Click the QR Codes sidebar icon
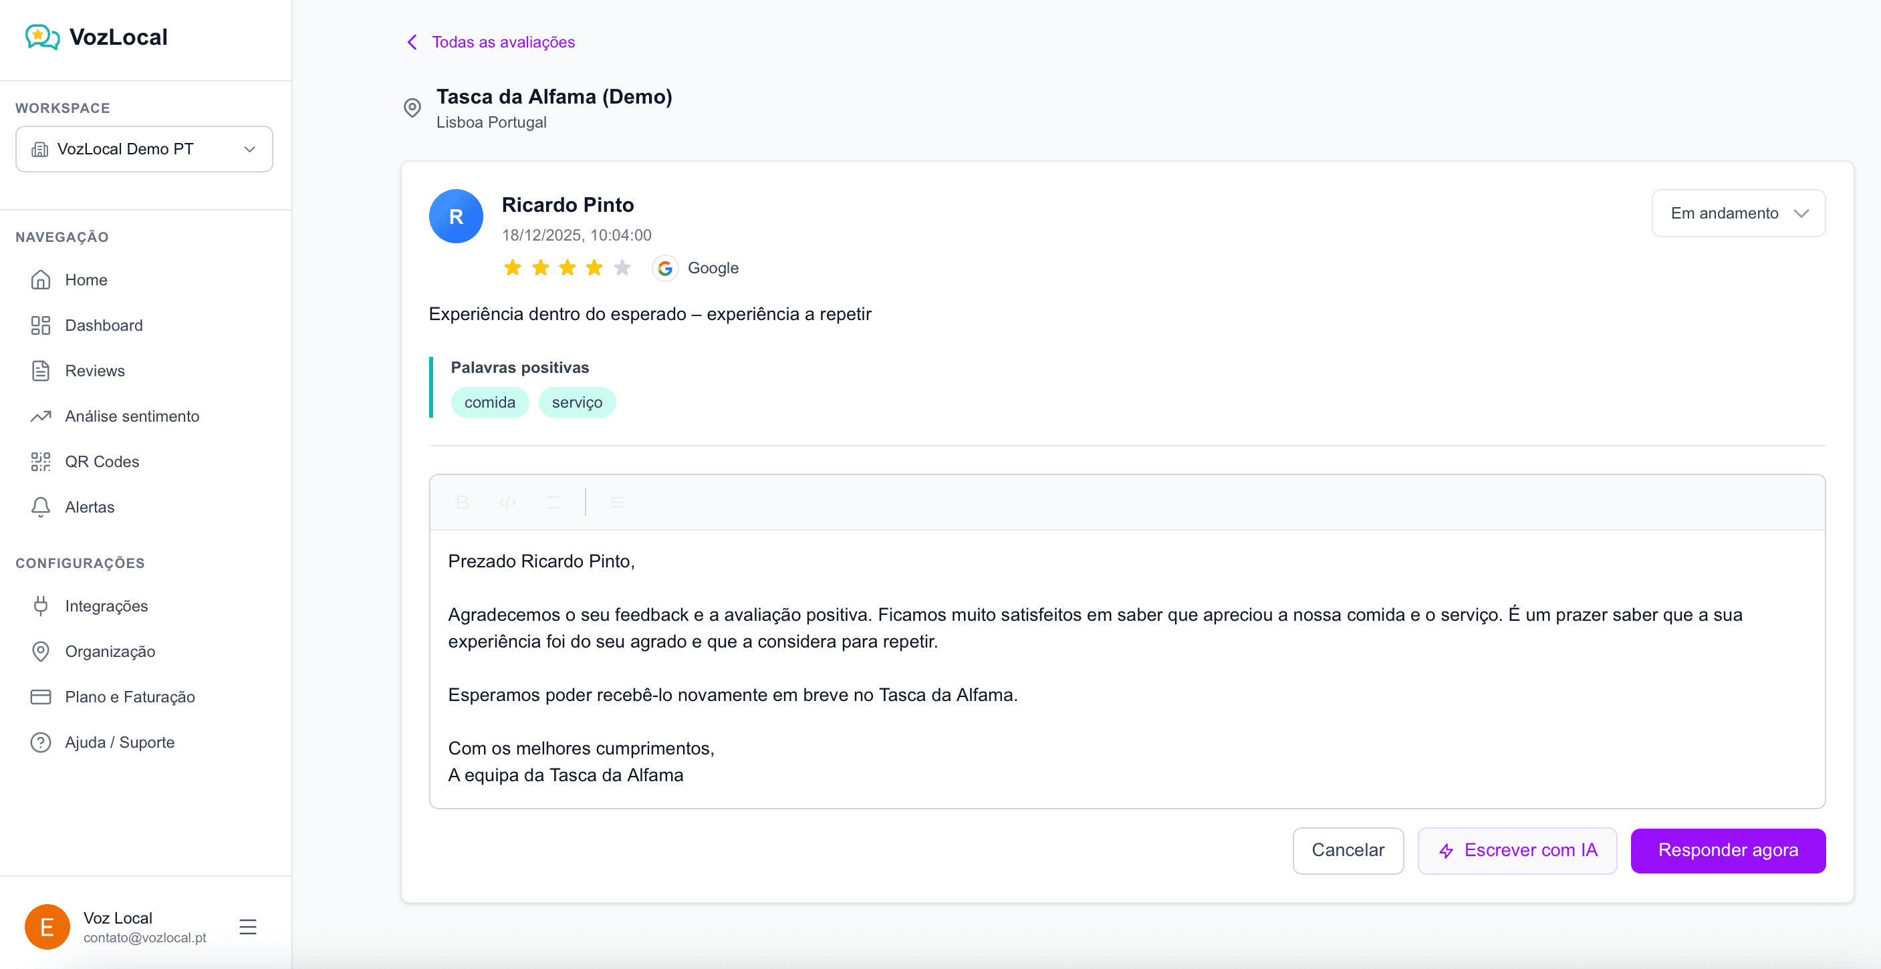1881x969 pixels. point(40,462)
